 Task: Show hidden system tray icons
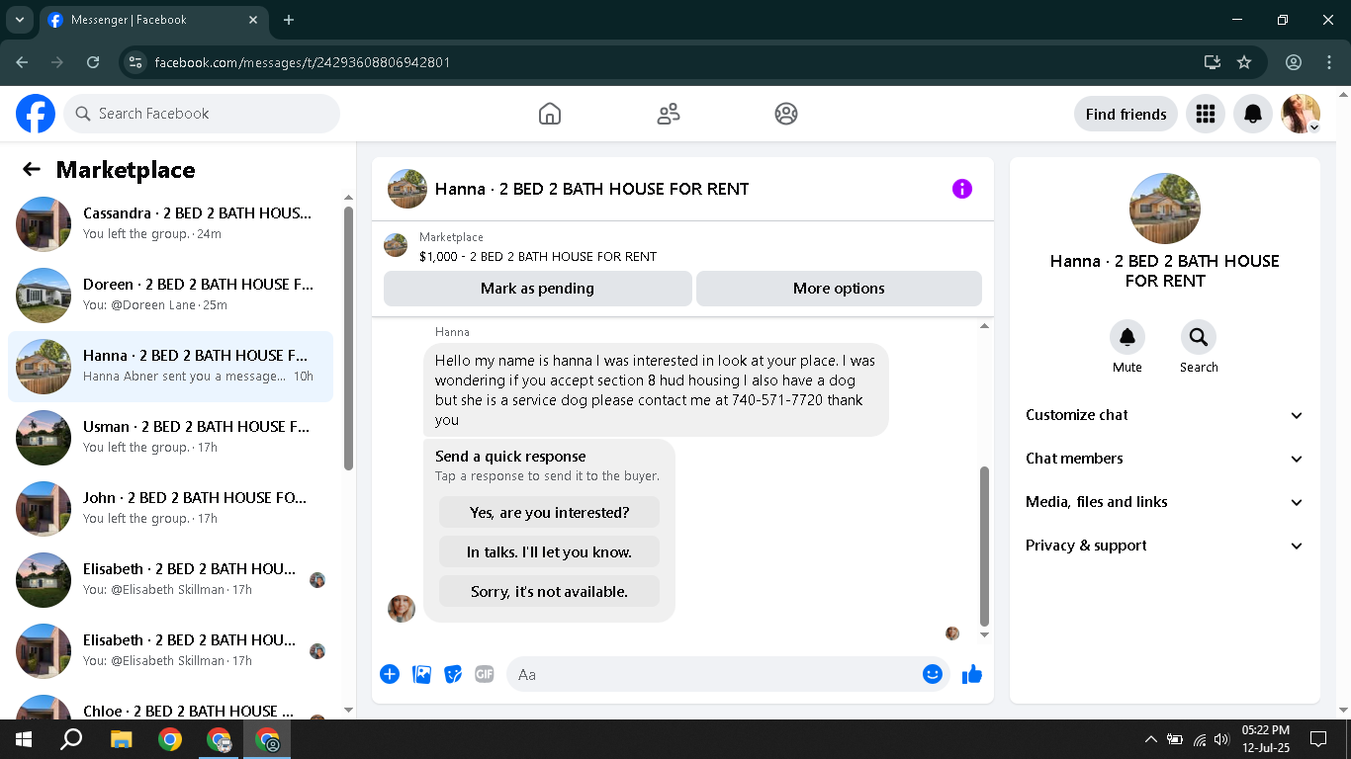(x=1150, y=739)
